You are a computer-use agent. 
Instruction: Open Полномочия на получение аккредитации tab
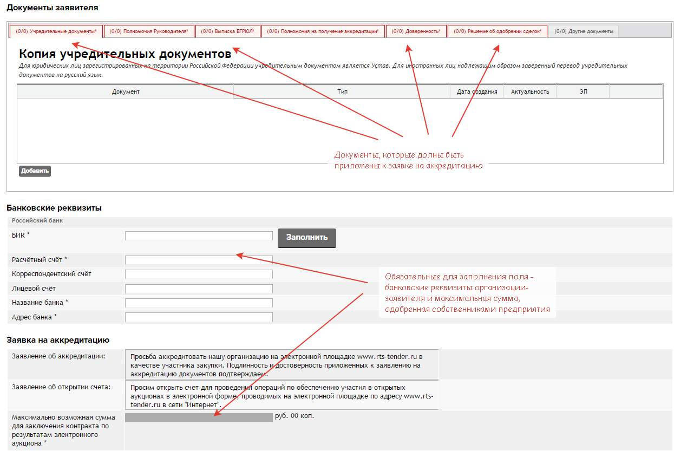click(x=323, y=31)
